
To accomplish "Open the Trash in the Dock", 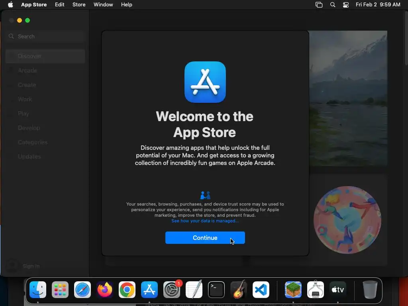I will tap(370, 289).
